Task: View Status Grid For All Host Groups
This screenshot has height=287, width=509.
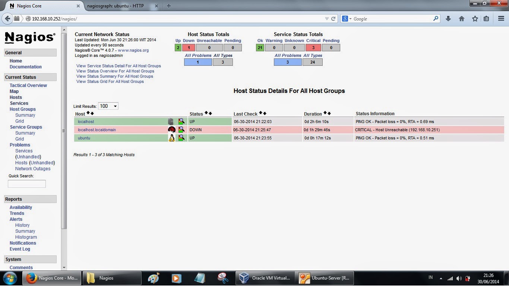Action: pyautogui.click(x=110, y=81)
